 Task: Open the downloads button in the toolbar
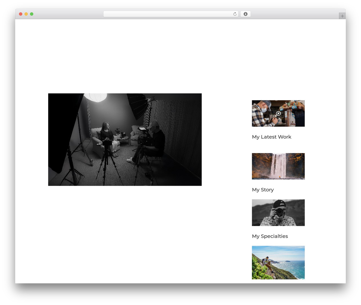click(x=245, y=14)
